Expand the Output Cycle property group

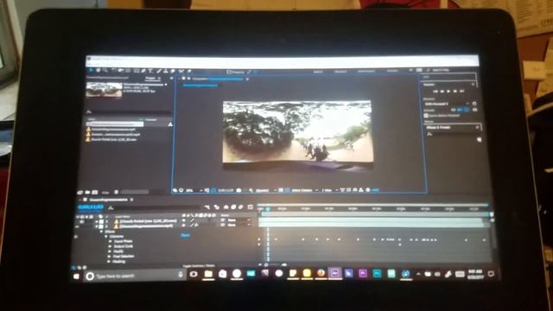tap(110, 246)
